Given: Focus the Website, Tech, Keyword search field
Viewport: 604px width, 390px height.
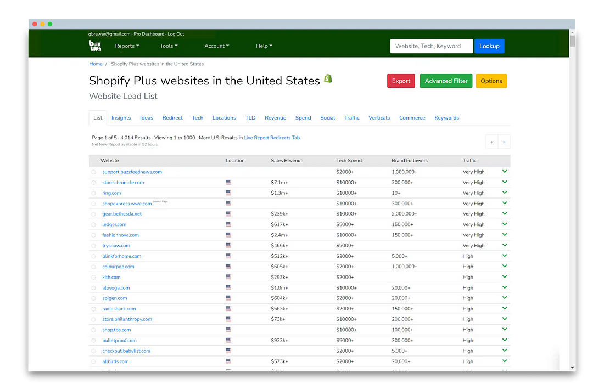Looking at the screenshot, I should click(432, 46).
